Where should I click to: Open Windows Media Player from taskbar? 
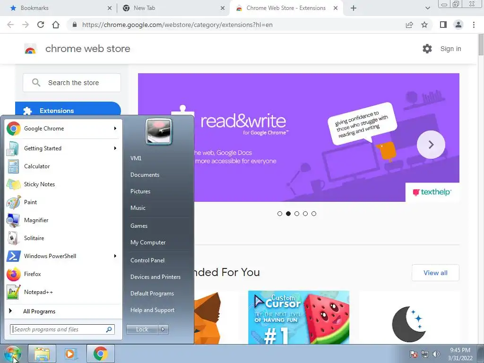coord(71,354)
